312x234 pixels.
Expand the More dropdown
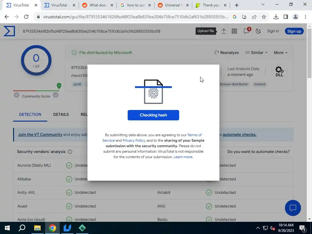point(281,52)
